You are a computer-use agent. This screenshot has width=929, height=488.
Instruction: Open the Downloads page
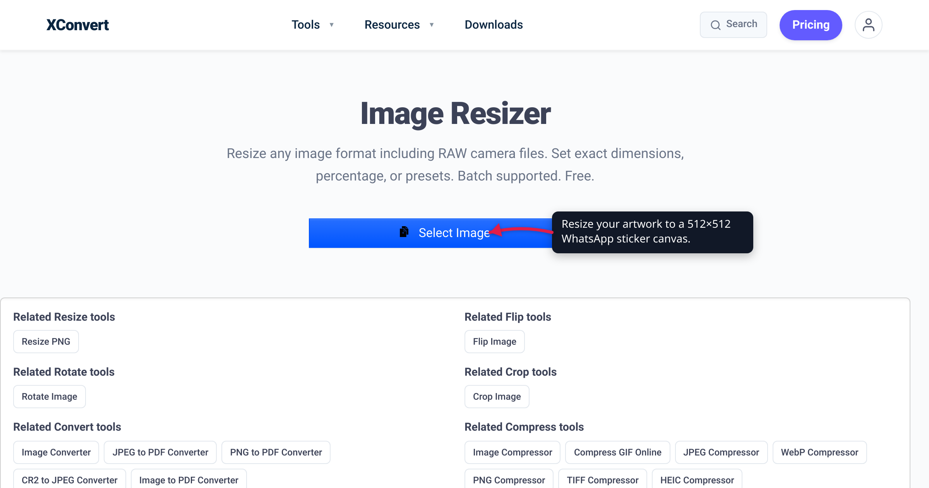click(494, 25)
